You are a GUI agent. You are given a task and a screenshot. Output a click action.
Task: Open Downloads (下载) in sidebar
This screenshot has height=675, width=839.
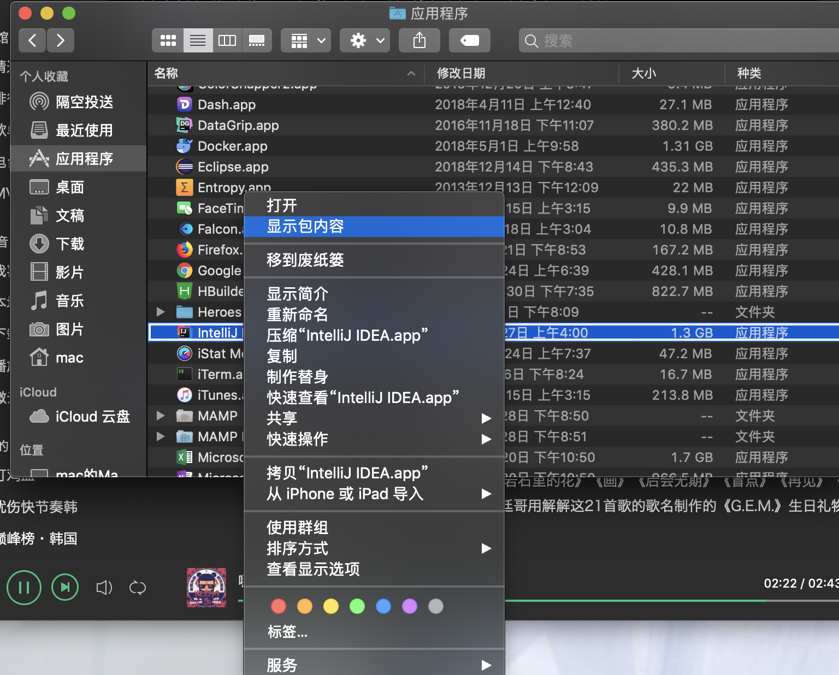coord(78,244)
